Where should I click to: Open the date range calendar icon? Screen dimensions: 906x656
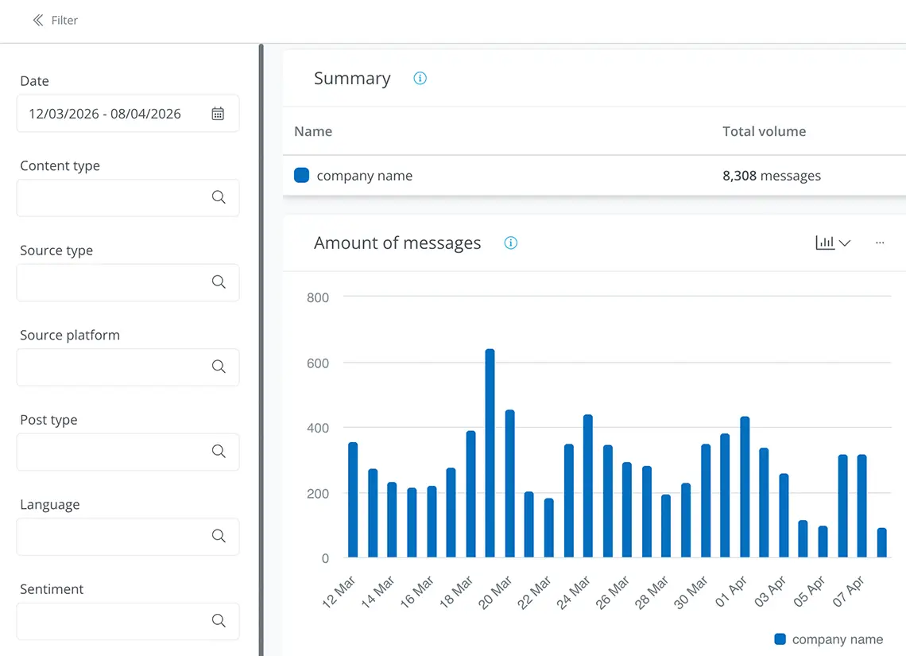218,114
